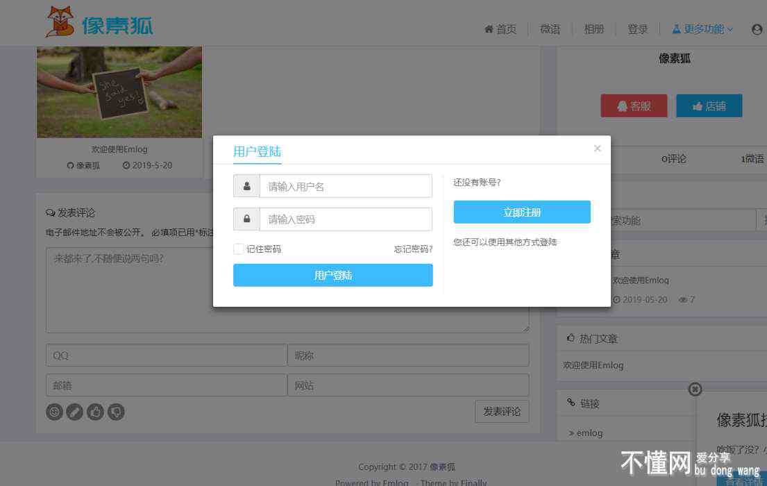Close the popup with the circled X icon
Screen dimensions: 767x486
pyautogui.click(x=695, y=389)
